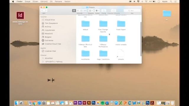The image size is (189, 106).
Task: Open the Düzen menu
Action: 35,1
